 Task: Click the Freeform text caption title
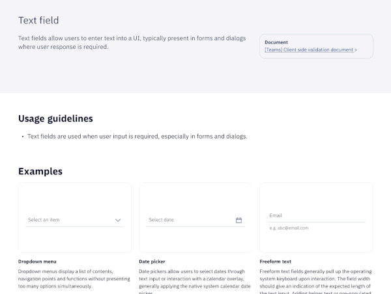click(275, 261)
